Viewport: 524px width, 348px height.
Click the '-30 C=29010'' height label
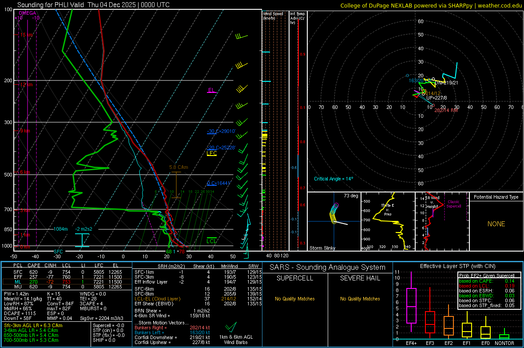221,131
